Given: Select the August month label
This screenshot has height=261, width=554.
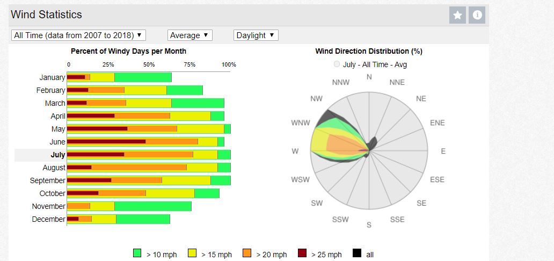Looking at the screenshot, I should pyautogui.click(x=54, y=168).
